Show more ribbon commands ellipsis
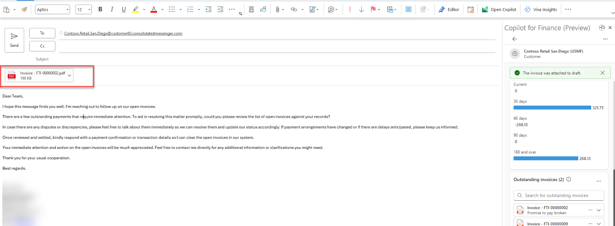Screen dimensions: 615x226 (568, 10)
